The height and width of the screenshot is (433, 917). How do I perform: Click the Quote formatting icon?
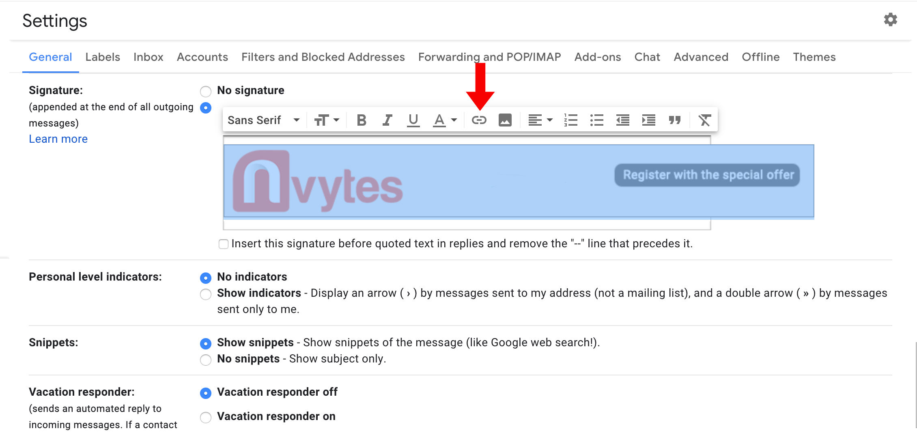point(674,120)
